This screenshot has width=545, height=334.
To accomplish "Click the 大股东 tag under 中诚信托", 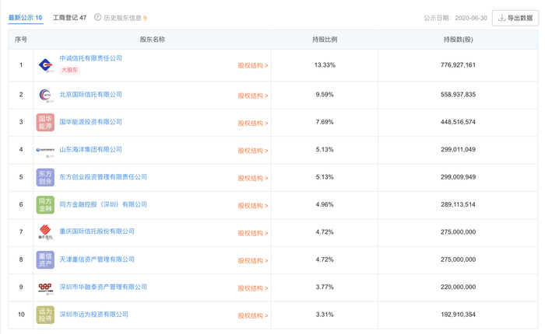I will click(x=69, y=70).
